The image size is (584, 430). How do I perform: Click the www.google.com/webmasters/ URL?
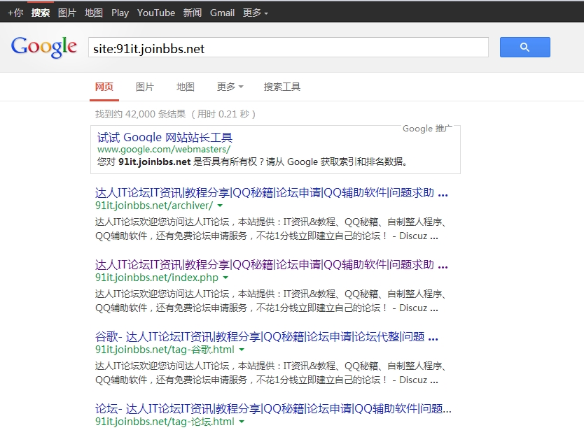pyautogui.click(x=164, y=150)
